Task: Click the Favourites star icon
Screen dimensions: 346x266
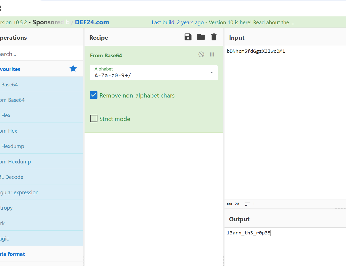Action: coord(73,69)
